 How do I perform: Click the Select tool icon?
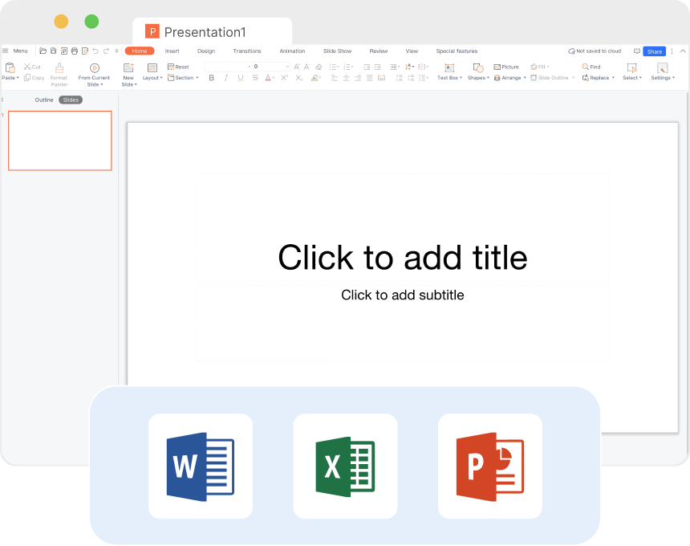(x=632, y=67)
